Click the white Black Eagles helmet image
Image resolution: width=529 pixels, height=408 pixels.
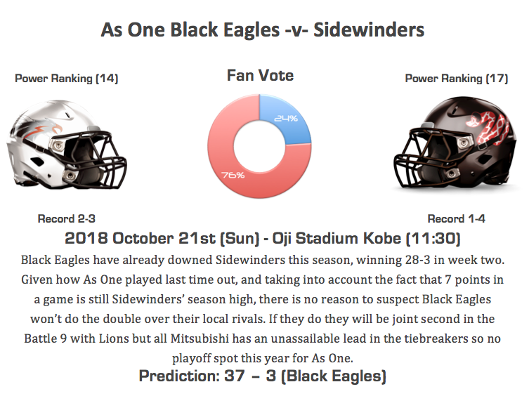(67, 145)
